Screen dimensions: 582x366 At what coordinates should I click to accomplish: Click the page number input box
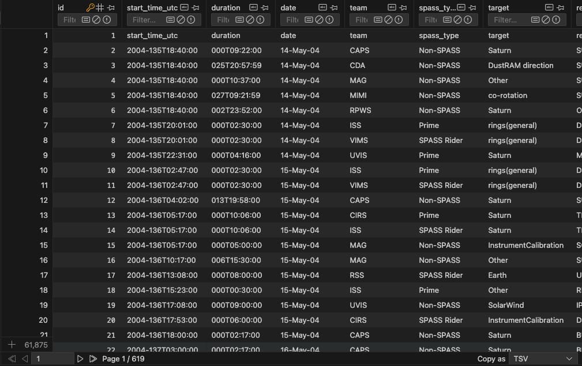point(51,359)
